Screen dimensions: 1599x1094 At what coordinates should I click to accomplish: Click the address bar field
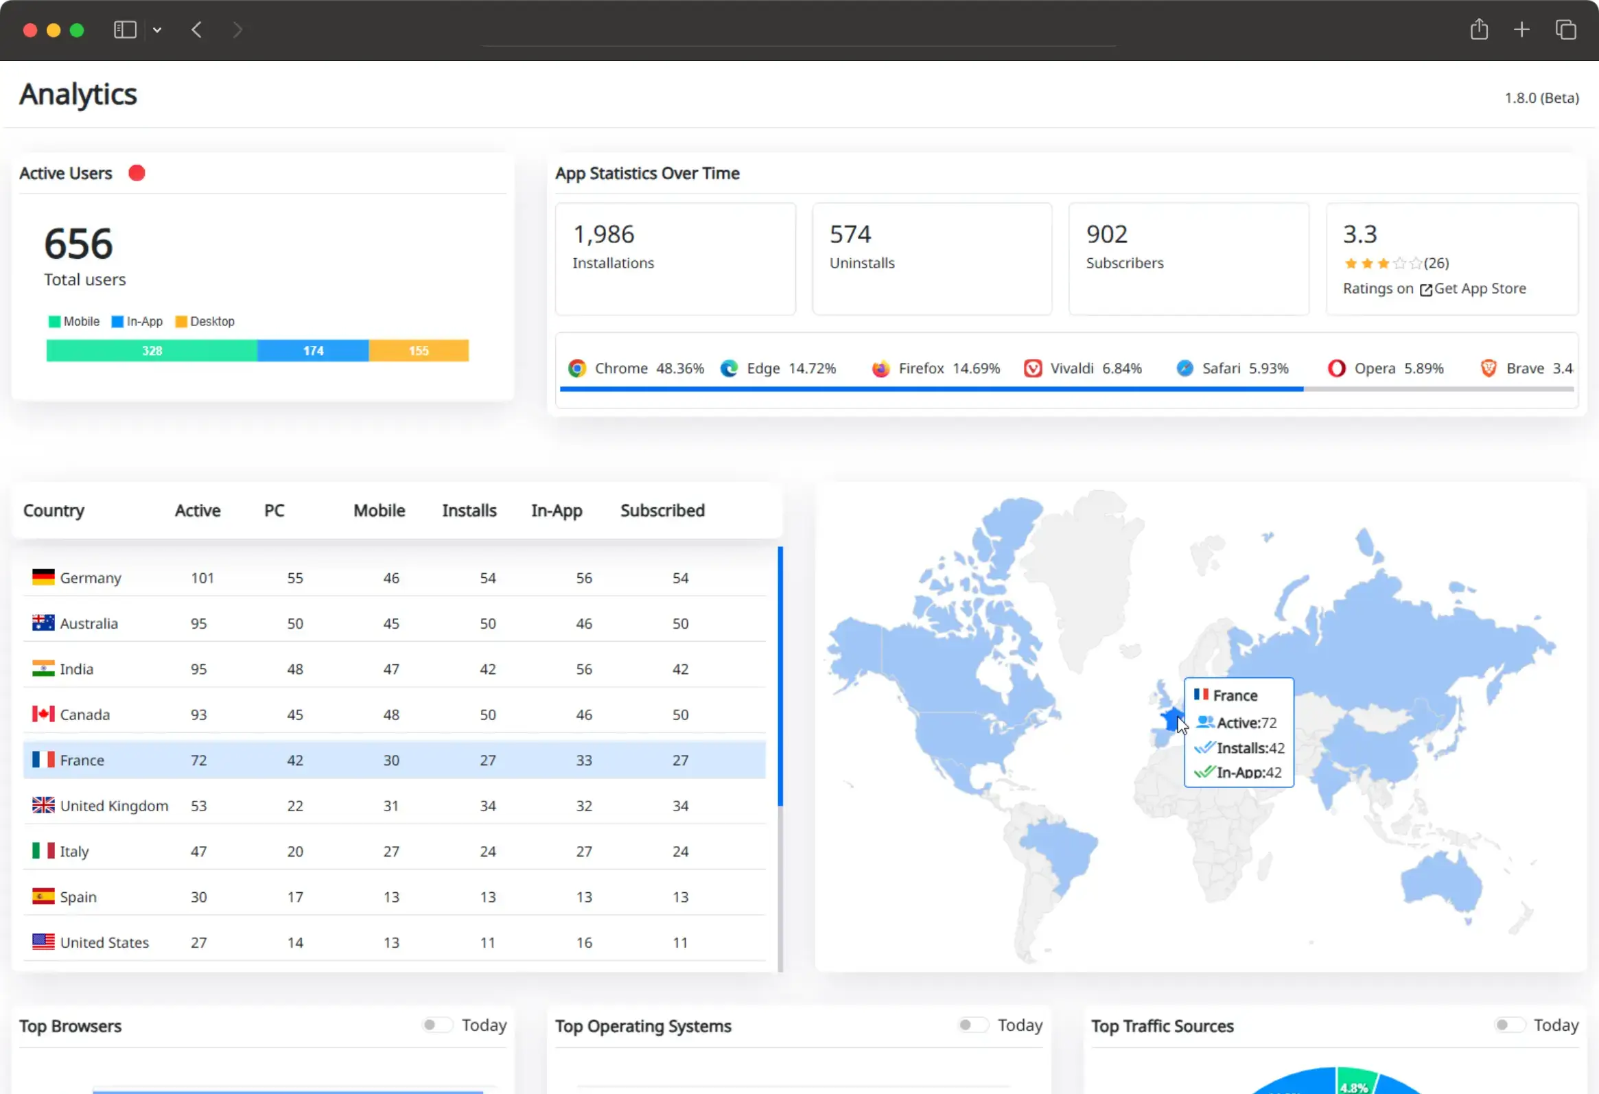coord(798,30)
